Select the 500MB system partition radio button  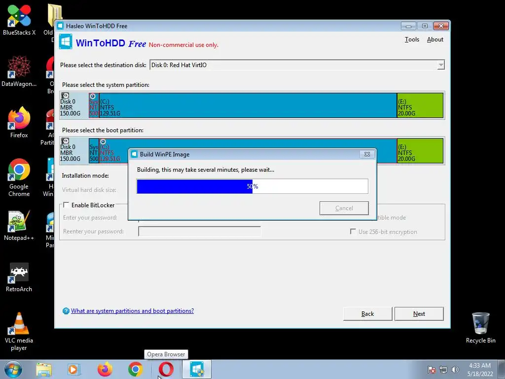tap(92, 96)
